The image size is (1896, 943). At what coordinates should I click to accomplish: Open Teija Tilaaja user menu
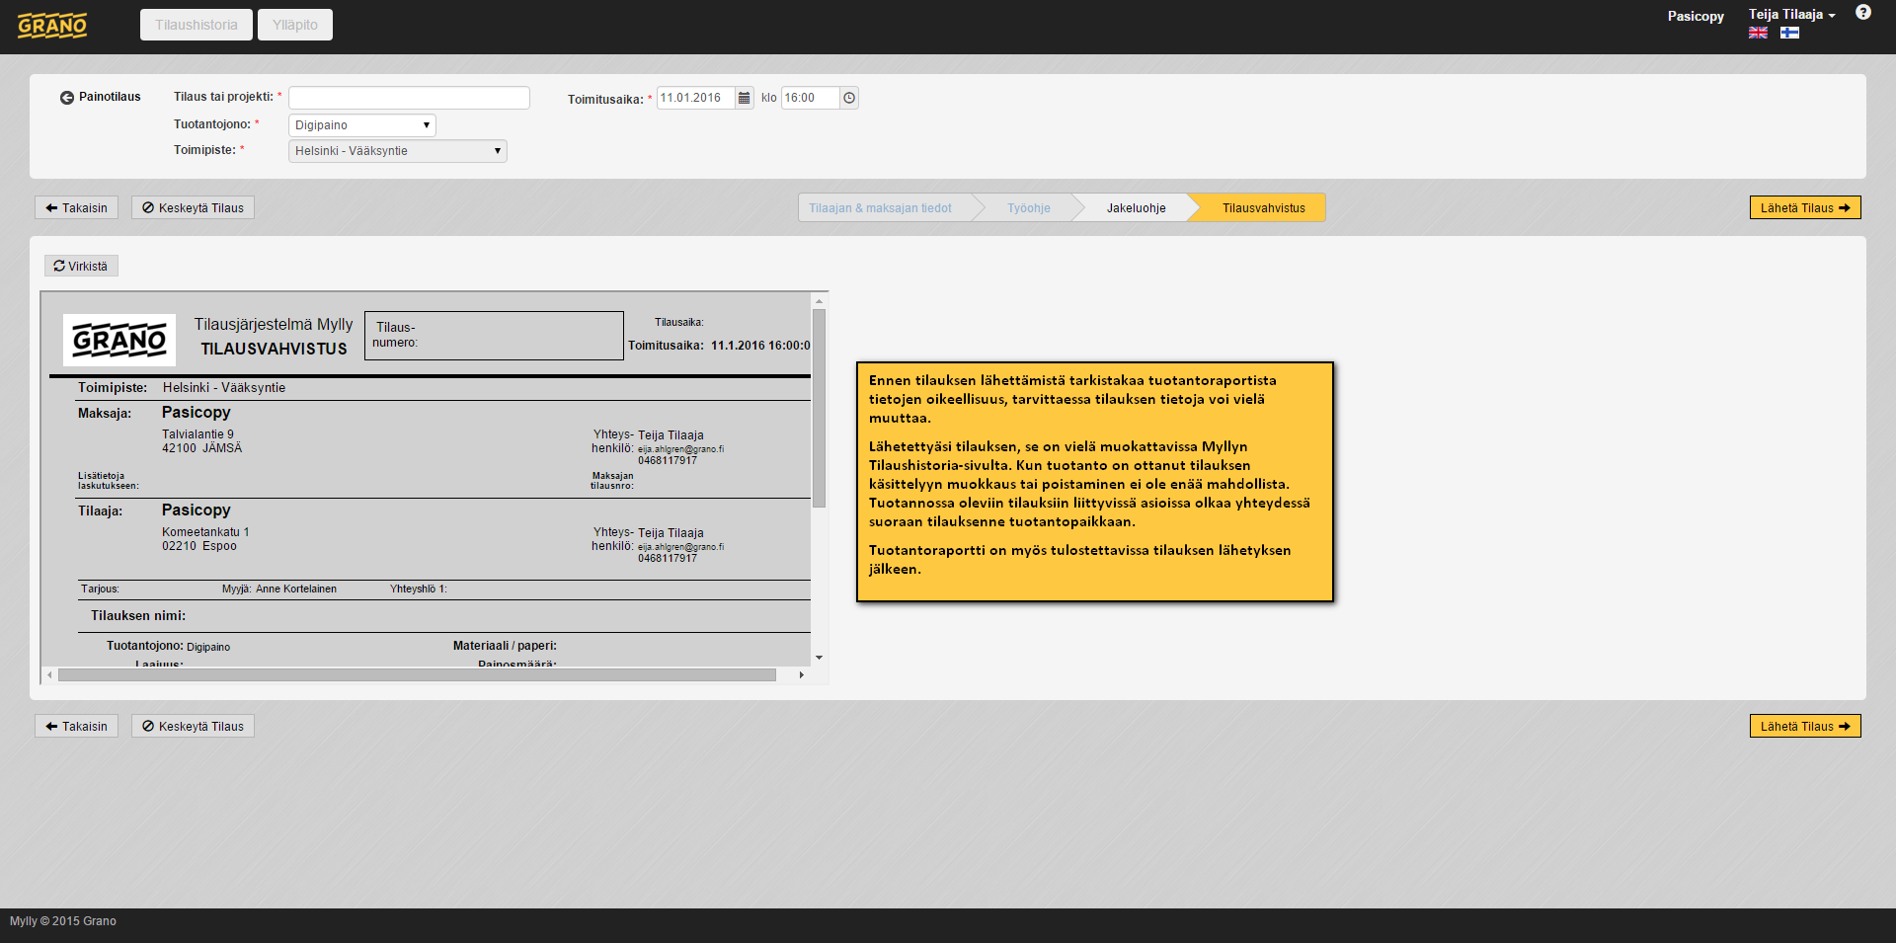tap(1791, 14)
